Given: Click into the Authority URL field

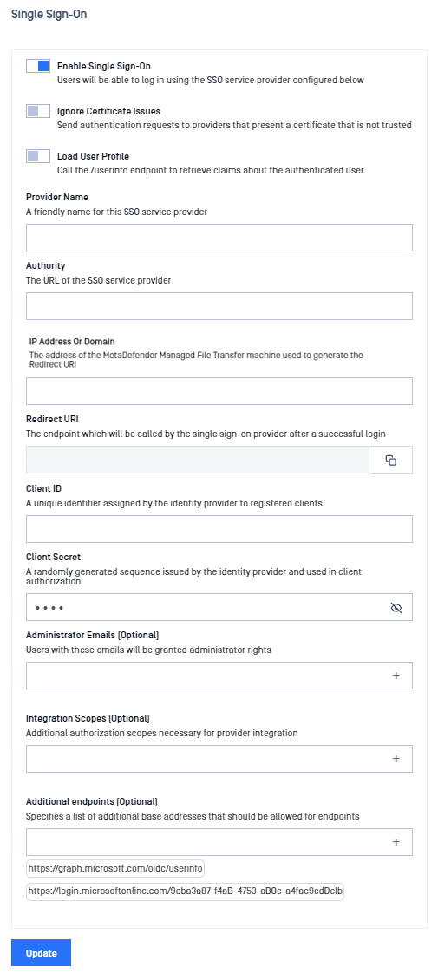Looking at the screenshot, I should pos(219,306).
